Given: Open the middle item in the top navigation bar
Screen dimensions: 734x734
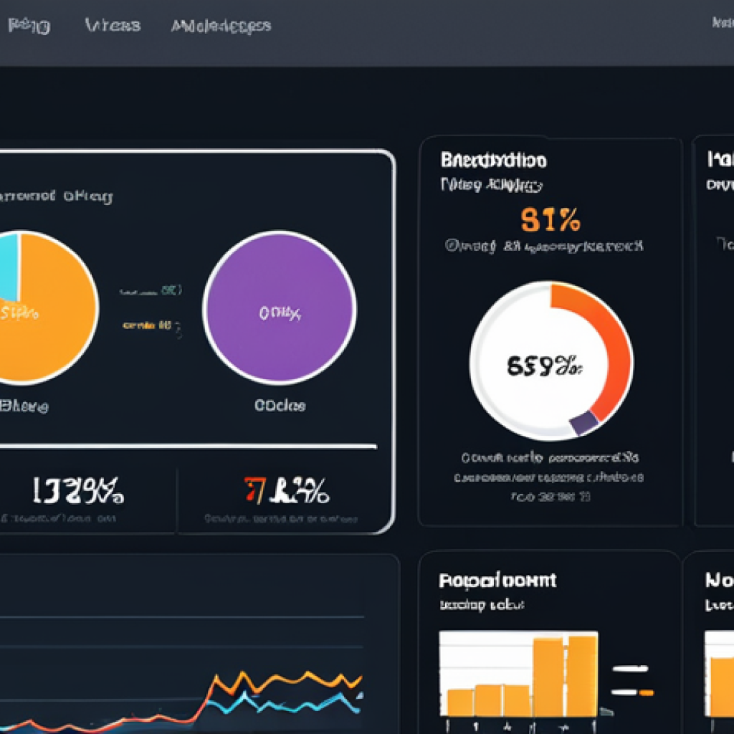Looking at the screenshot, I should tap(113, 25).
